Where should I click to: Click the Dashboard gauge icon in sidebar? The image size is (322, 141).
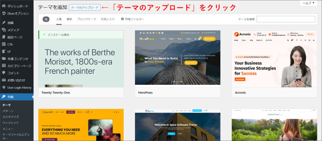(x=4, y=6)
